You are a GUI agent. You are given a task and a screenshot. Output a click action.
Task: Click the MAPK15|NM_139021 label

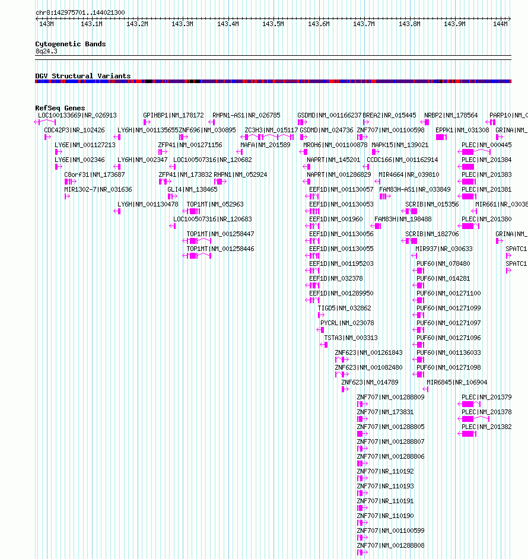point(400,145)
